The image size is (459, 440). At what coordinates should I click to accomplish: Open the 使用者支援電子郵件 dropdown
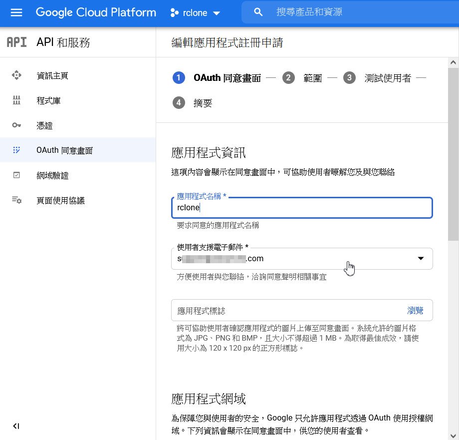302,259
